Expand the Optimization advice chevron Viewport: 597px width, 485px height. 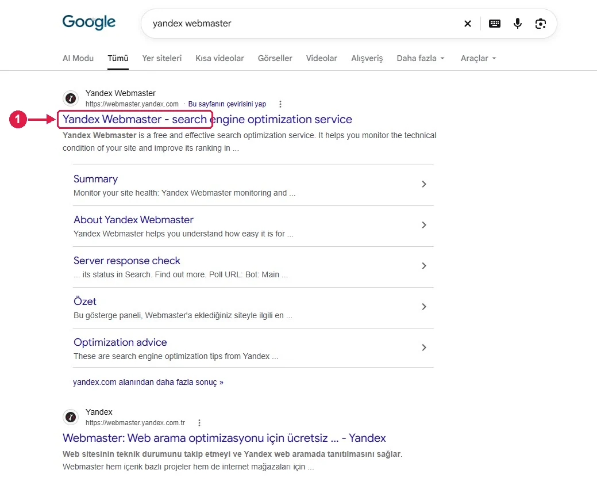424,347
